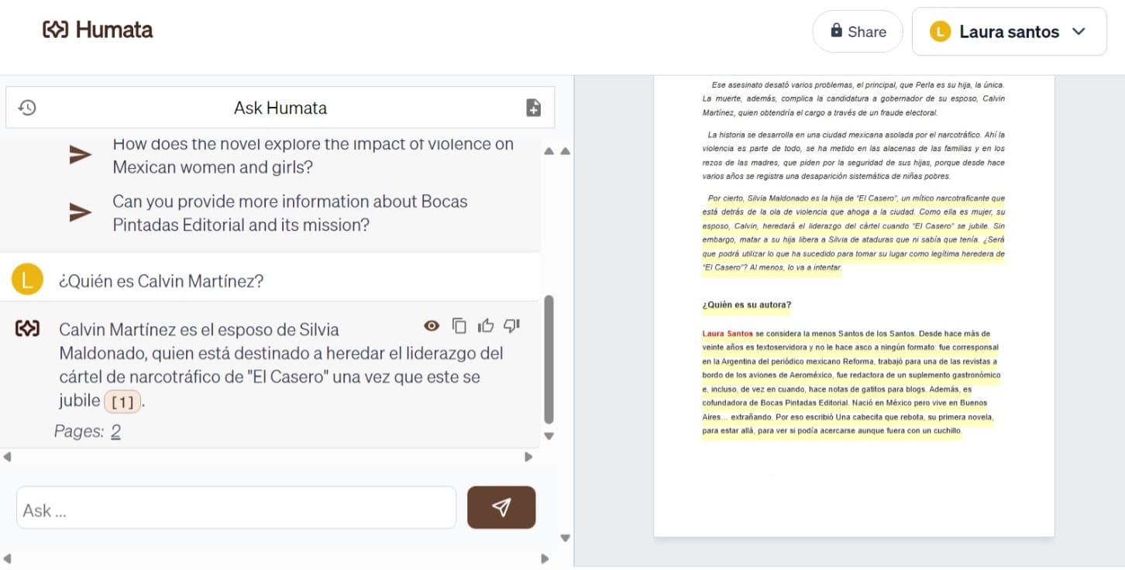
Task: Click the chat vertical scrollbar thumb
Action: pyautogui.click(x=549, y=359)
